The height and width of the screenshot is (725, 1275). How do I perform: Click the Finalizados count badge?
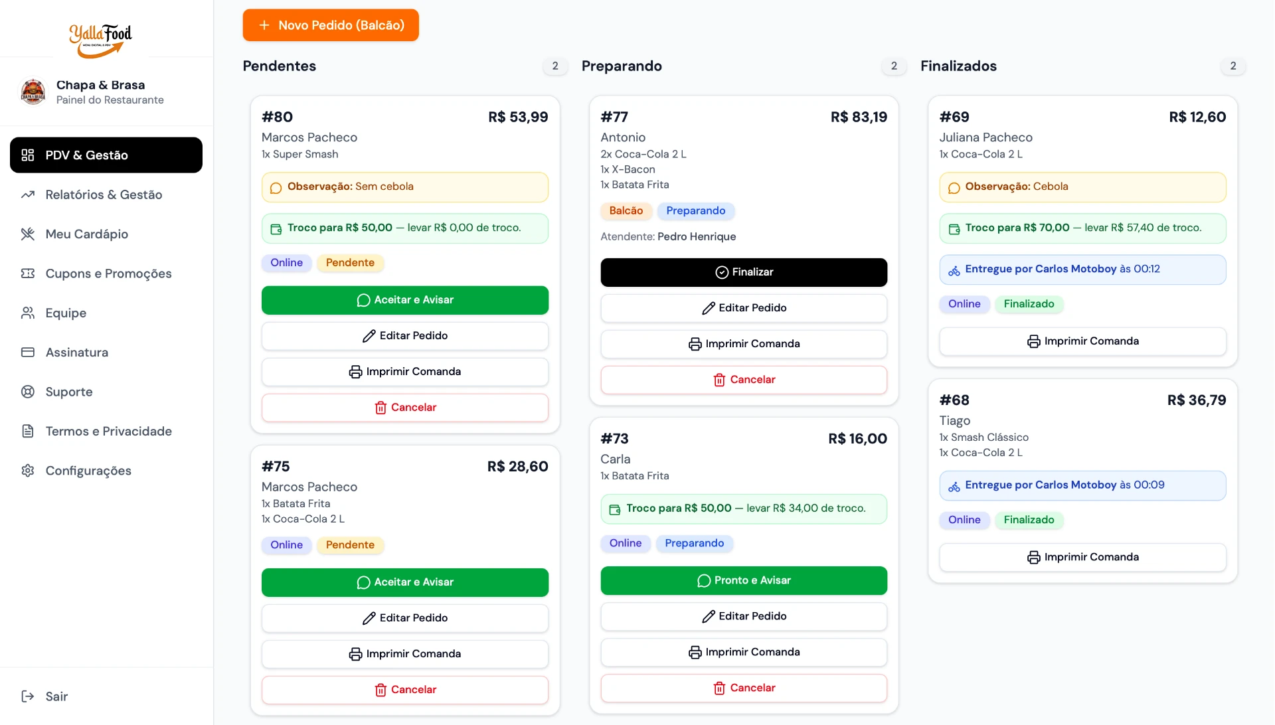[x=1233, y=66]
